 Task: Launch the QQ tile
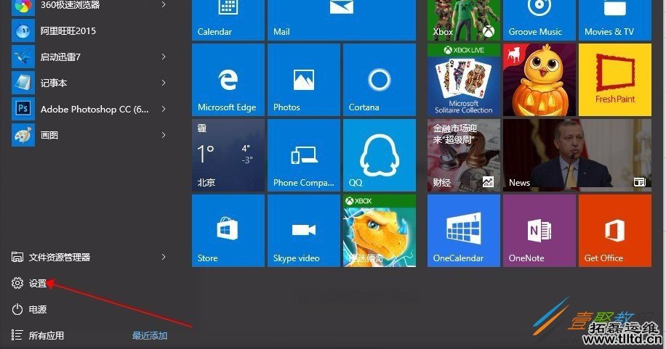[380, 155]
